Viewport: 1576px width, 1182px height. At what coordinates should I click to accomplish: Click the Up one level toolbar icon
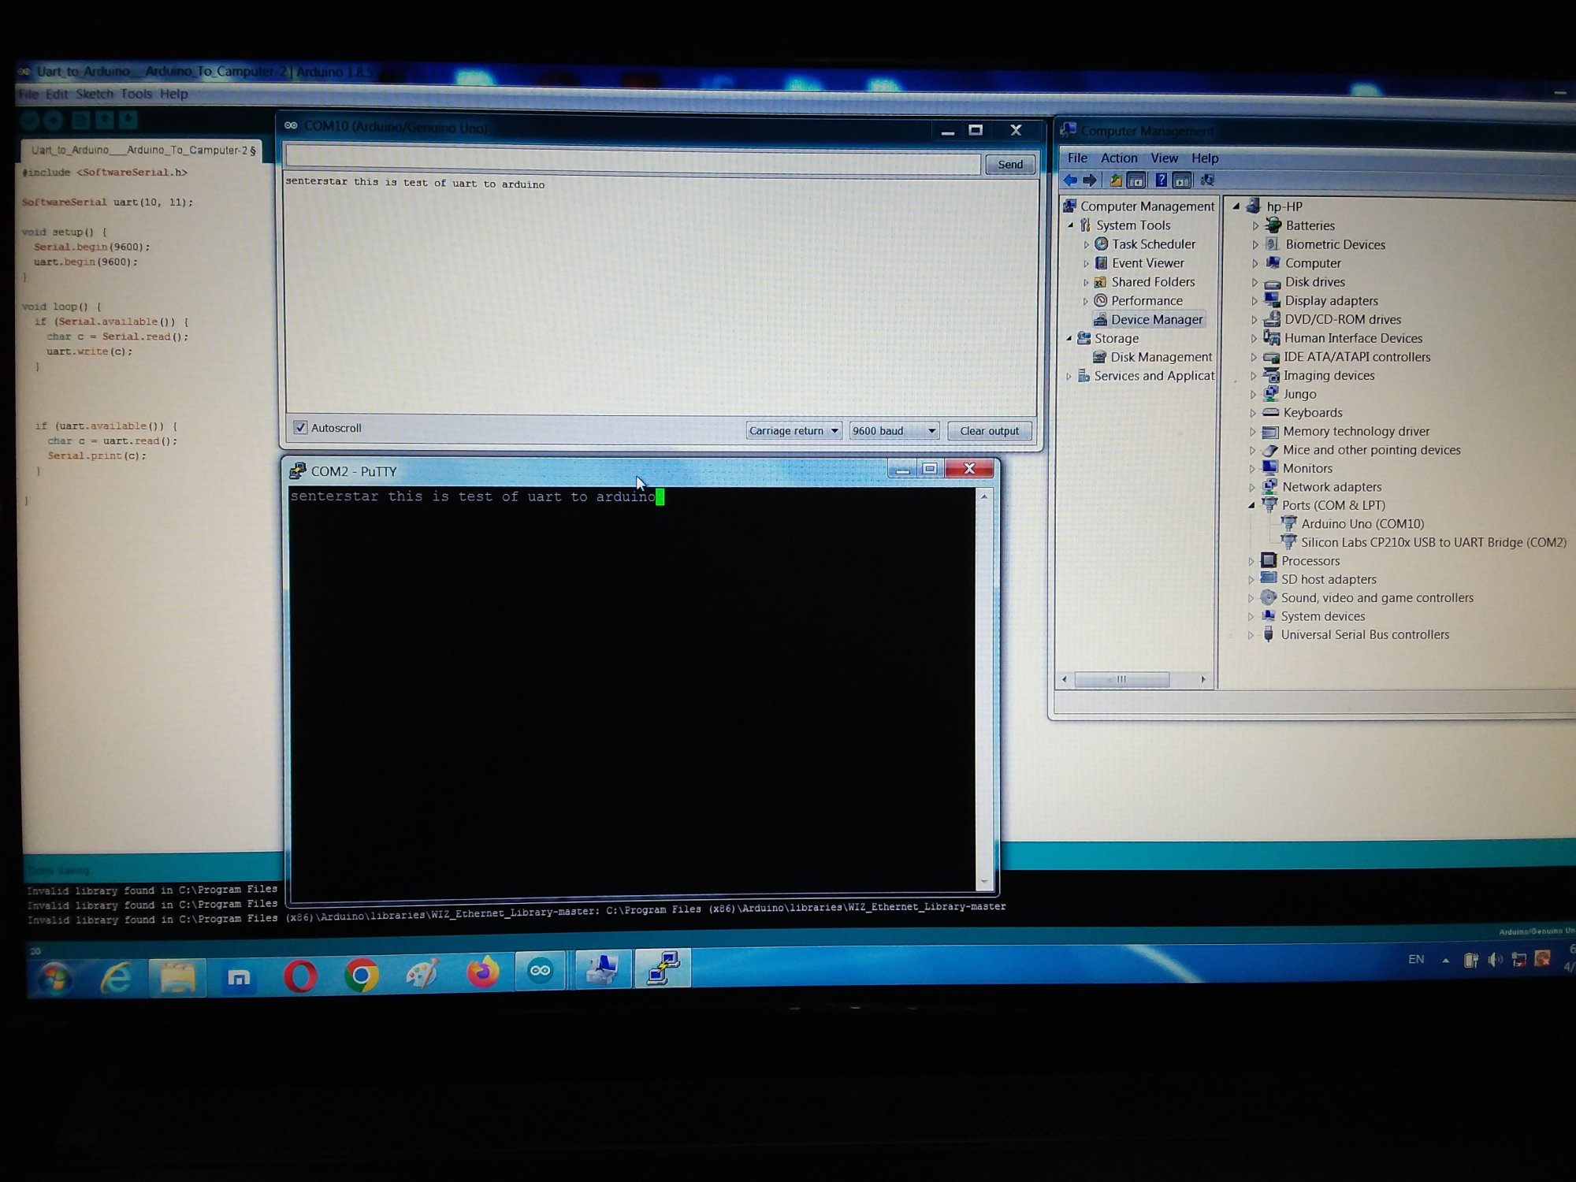pyautogui.click(x=1116, y=180)
